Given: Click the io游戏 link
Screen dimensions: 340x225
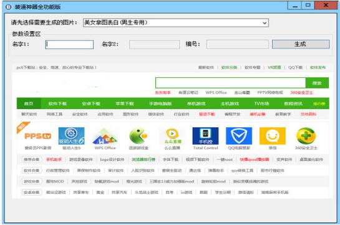Looking at the screenshot, I should tap(187, 192).
